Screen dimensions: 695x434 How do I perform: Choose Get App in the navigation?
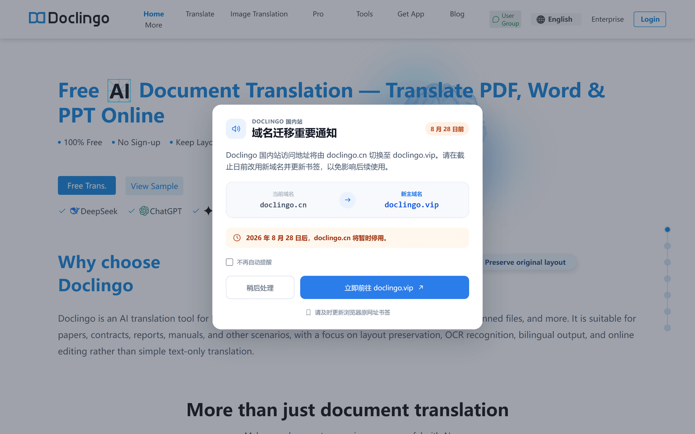(411, 14)
